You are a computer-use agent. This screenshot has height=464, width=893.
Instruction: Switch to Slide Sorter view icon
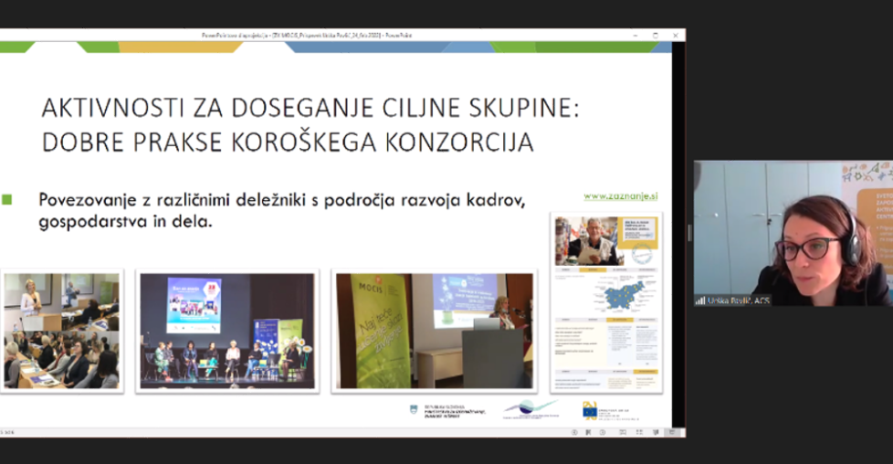point(639,432)
